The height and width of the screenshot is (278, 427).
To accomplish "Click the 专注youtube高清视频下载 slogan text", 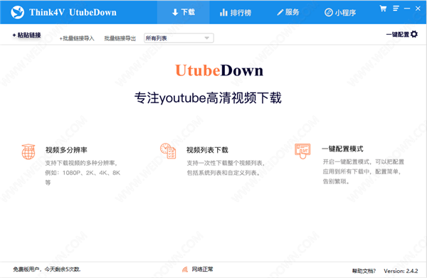I will coord(208,98).
